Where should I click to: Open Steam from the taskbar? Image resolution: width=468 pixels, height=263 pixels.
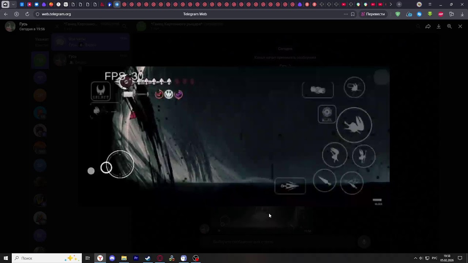coord(148,258)
